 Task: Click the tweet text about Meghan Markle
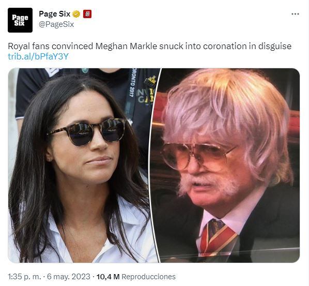[149, 47]
